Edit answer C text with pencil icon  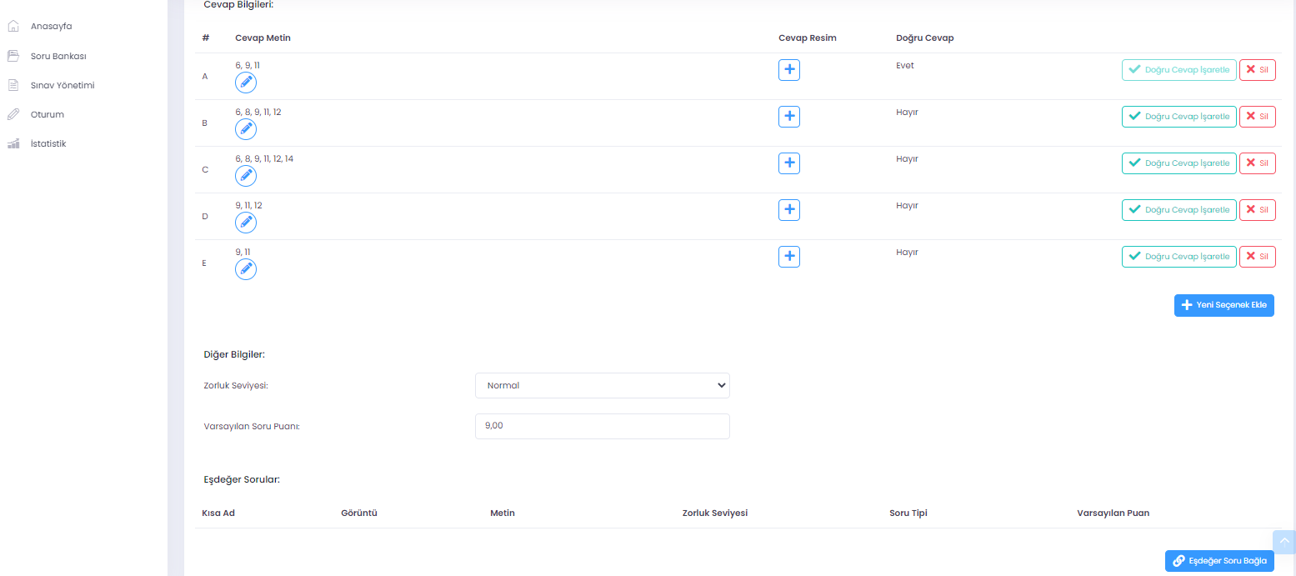pyautogui.click(x=246, y=176)
